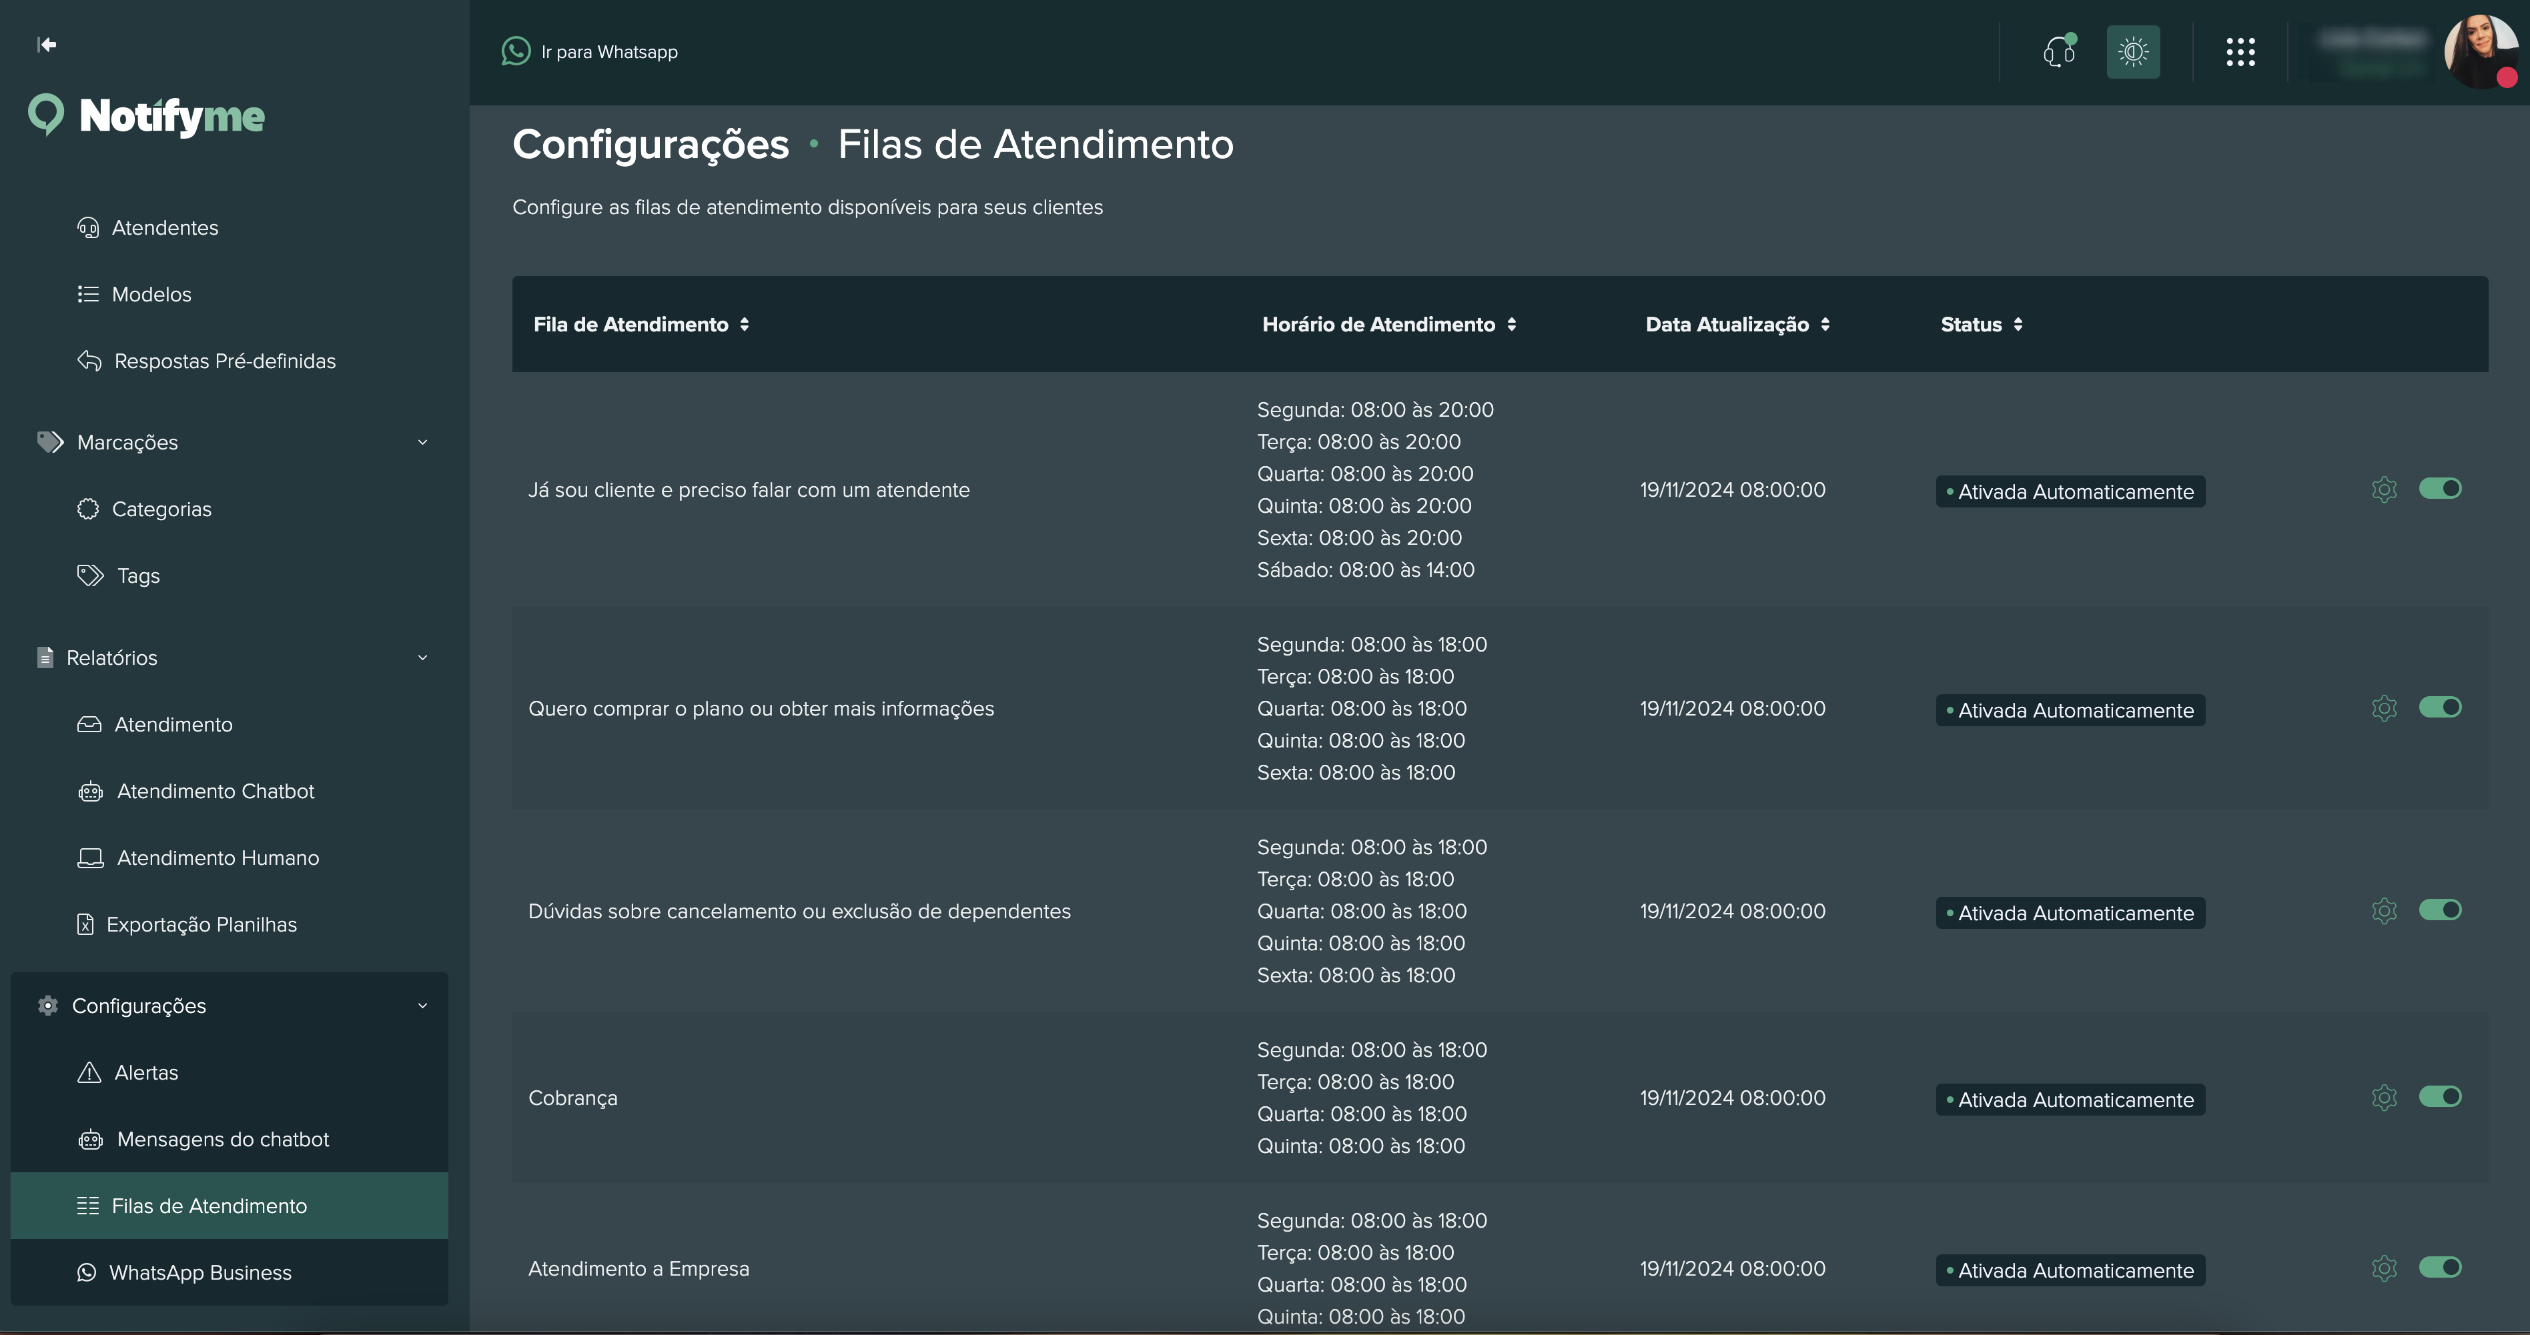
Task: Click the Respostas Pré-definidas reply icon
Action: tap(88, 360)
